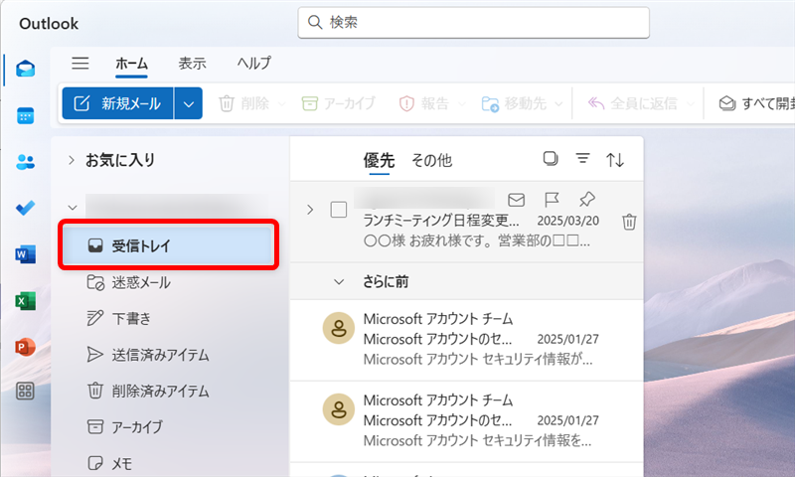795x477 pixels.
Task: Mark the ランチミーティング email as unread
Action: (x=516, y=200)
